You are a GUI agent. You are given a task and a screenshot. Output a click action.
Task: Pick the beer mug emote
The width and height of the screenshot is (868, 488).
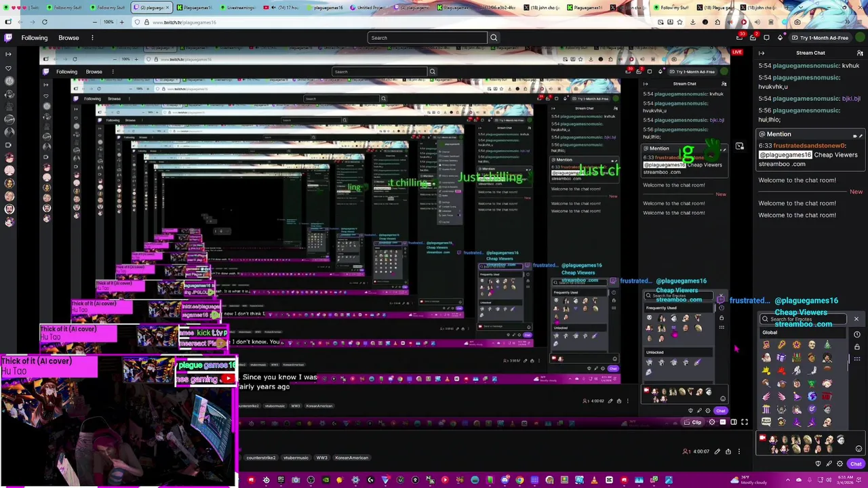tap(782, 422)
